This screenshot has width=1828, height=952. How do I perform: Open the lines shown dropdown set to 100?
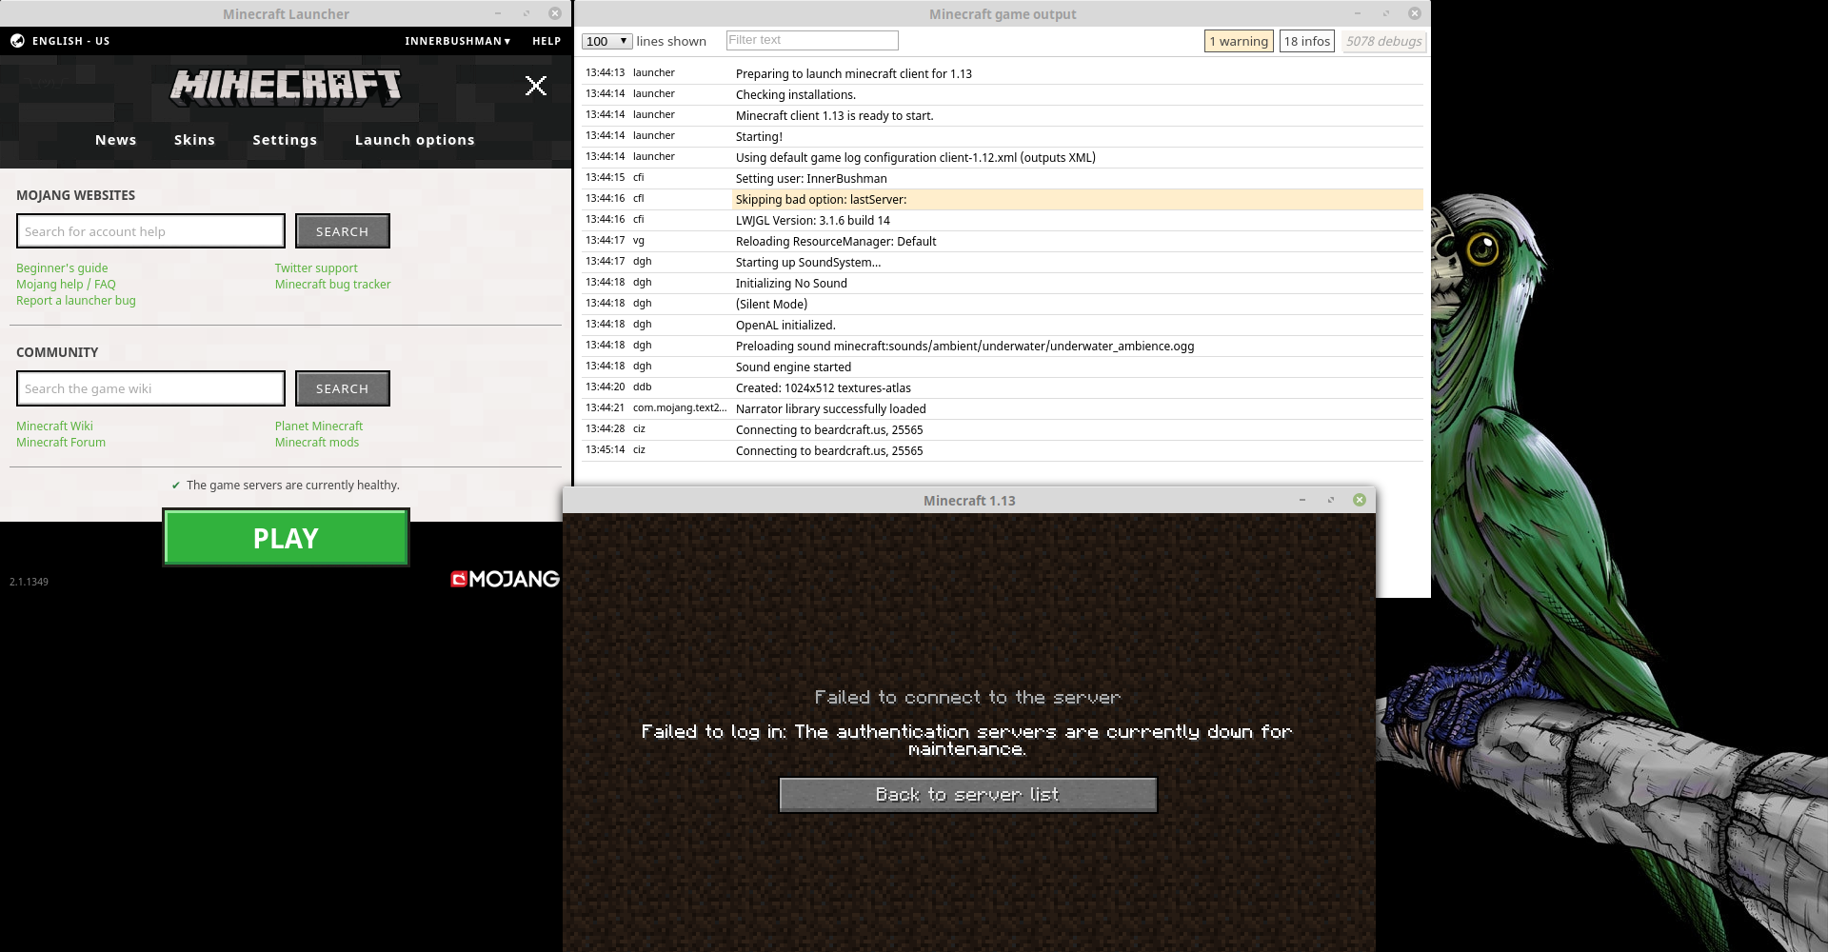(x=606, y=41)
